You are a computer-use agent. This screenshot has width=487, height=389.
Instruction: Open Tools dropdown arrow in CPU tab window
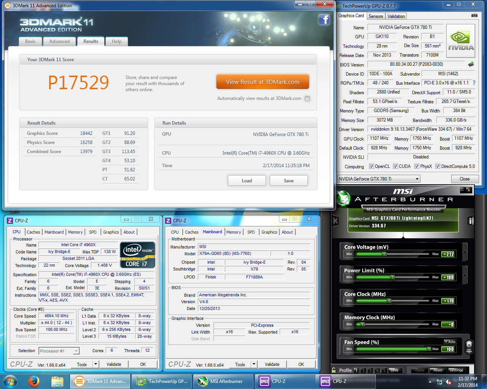[95, 364]
